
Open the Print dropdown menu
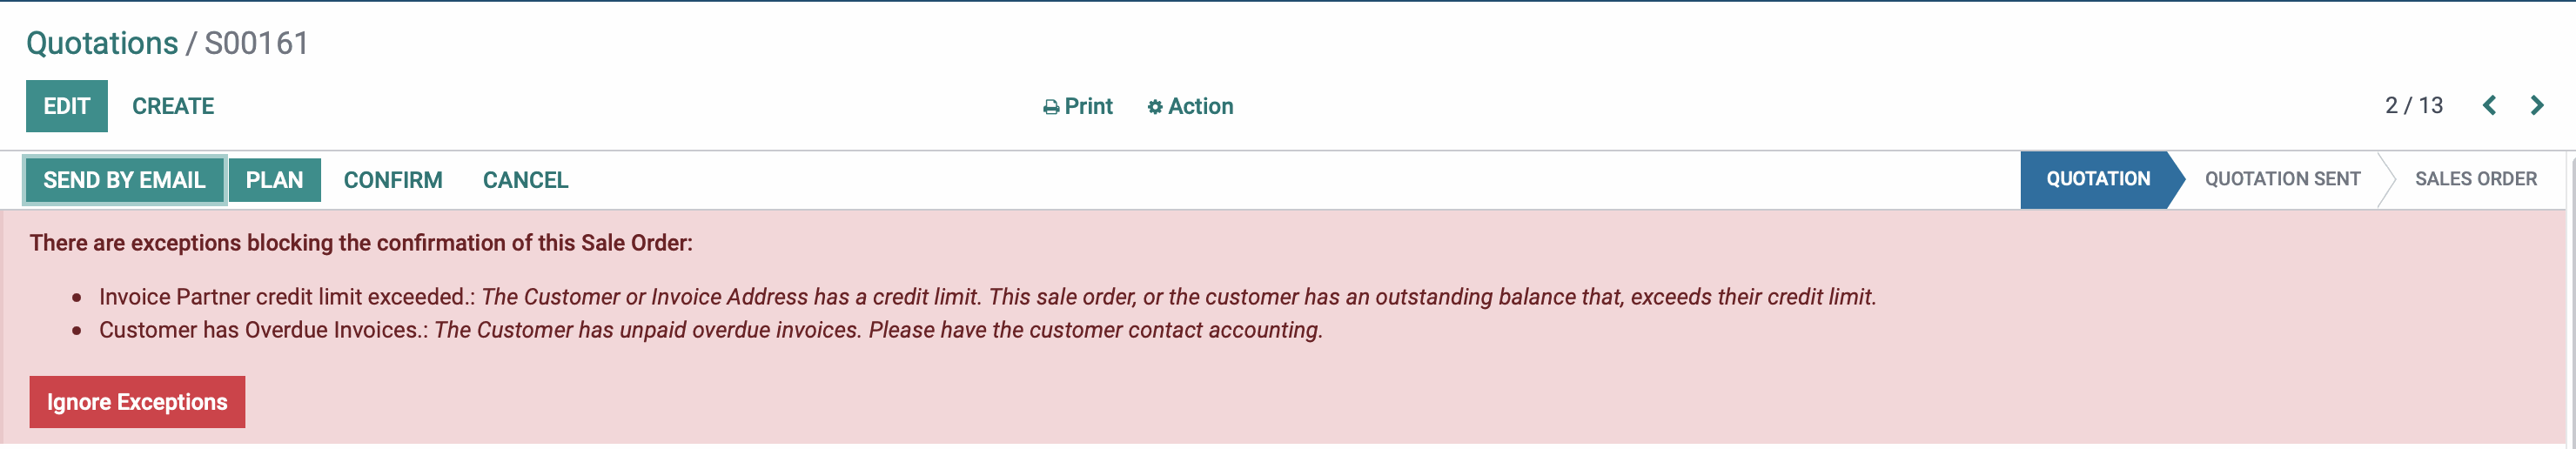click(1077, 106)
